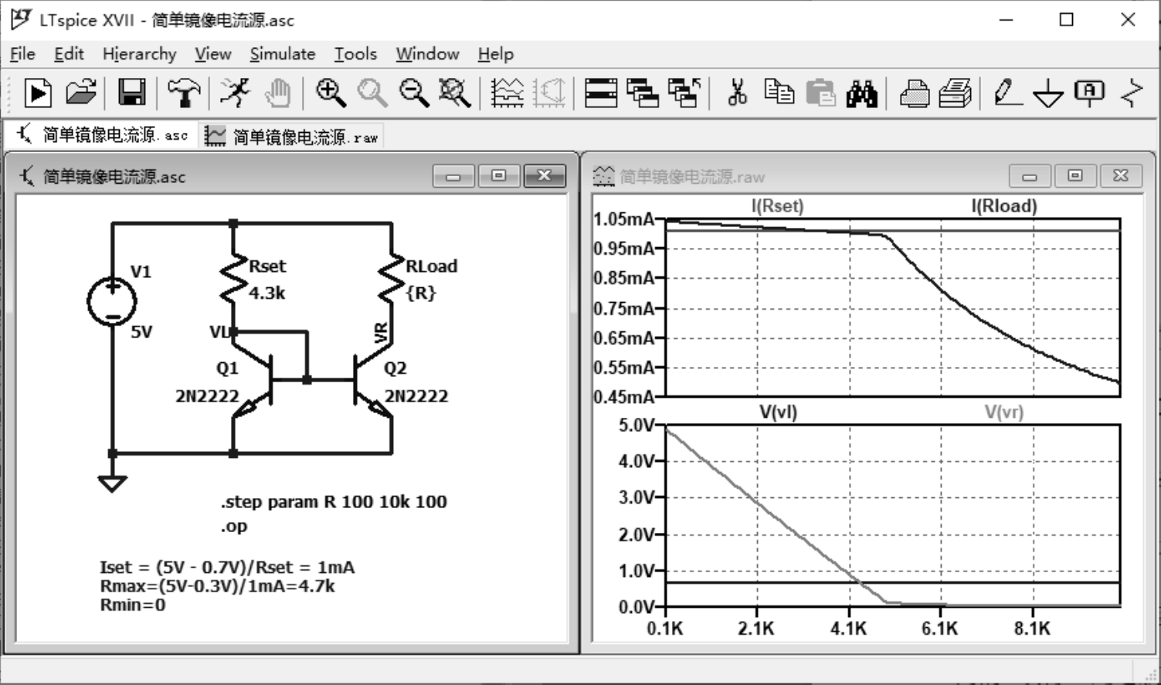Maximize the 简单镜像电流源.asc schematic window
The height and width of the screenshot is (685, 1161).
(498, 176)
